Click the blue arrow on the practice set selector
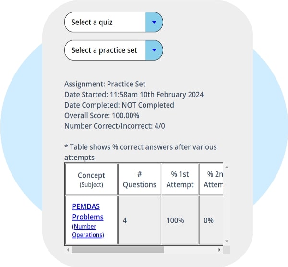This screenshot has width=288, height=267. point(154,50)
